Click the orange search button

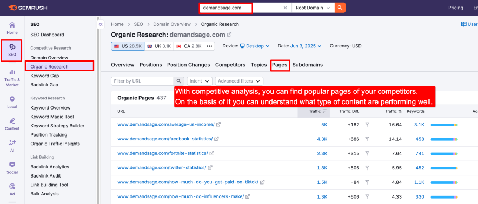point(340,8)
